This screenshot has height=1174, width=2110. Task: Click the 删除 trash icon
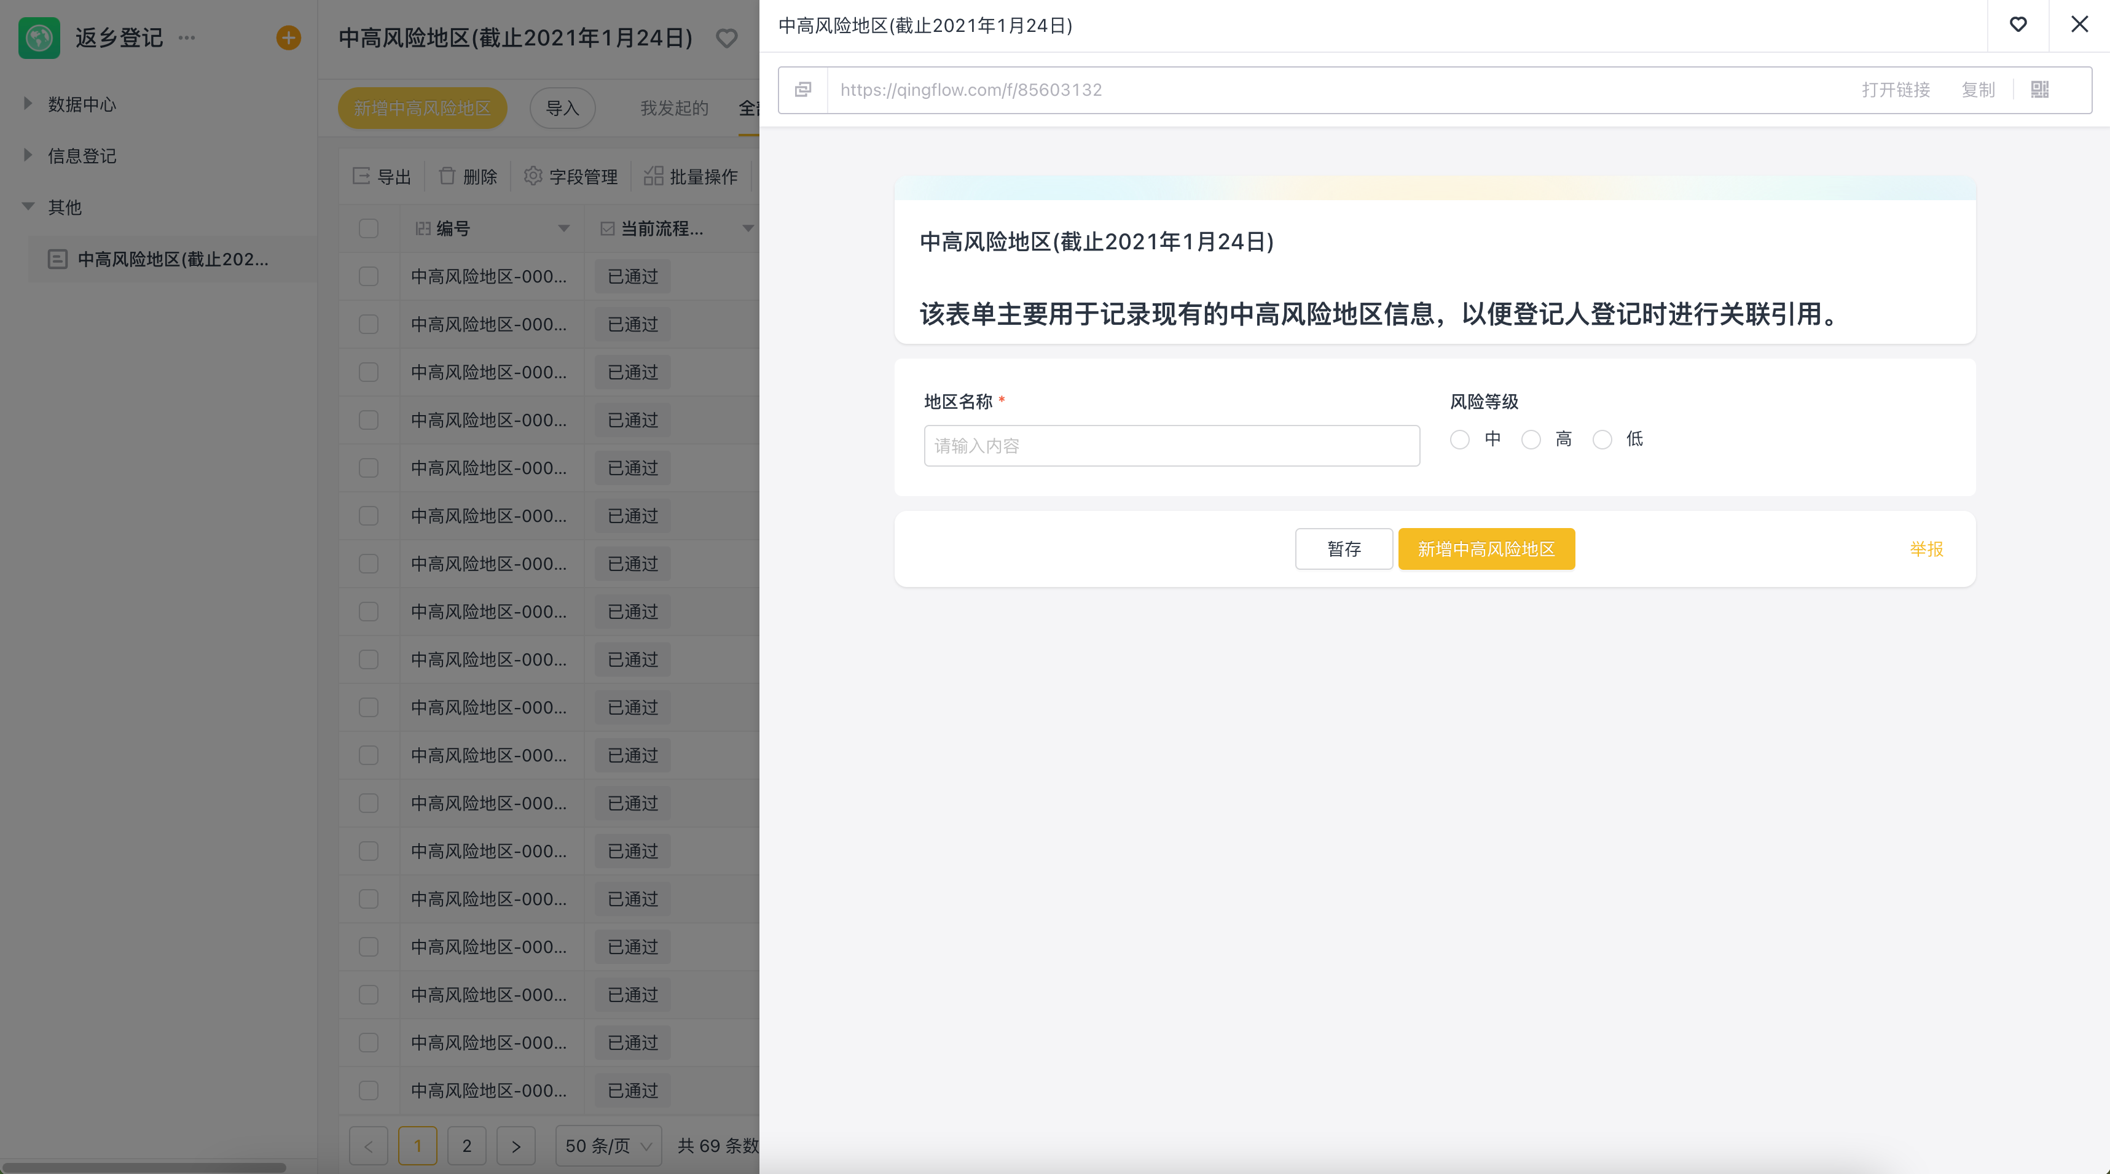[447, 176]
